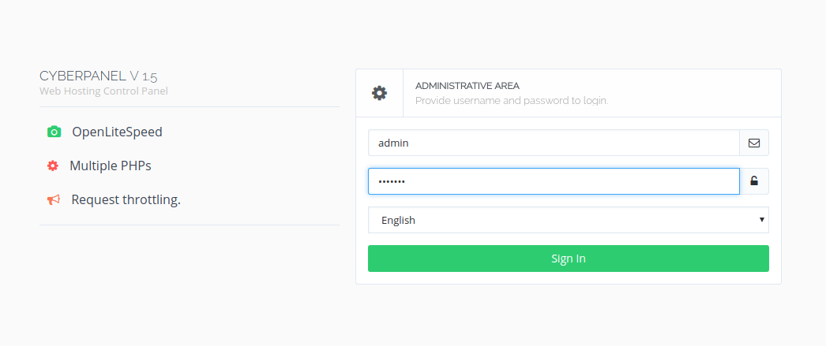Click the word 'admin' in the username field
Viewport: 826px width, 346px height.
click(x=393, y=143)
